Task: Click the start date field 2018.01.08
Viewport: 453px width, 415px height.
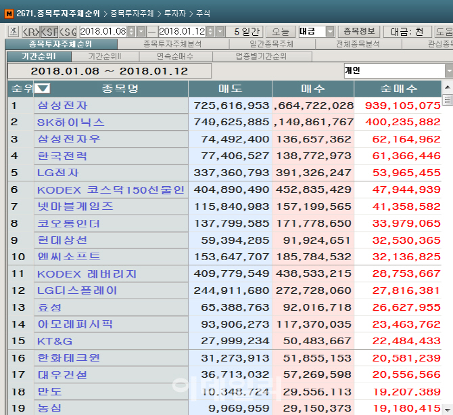Action: tap(103, 32)
